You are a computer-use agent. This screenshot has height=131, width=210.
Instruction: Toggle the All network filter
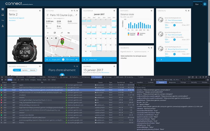6,80
